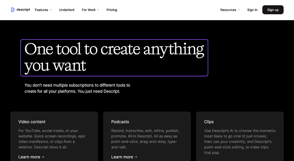Click the Podcasts card title

(120, 122)
